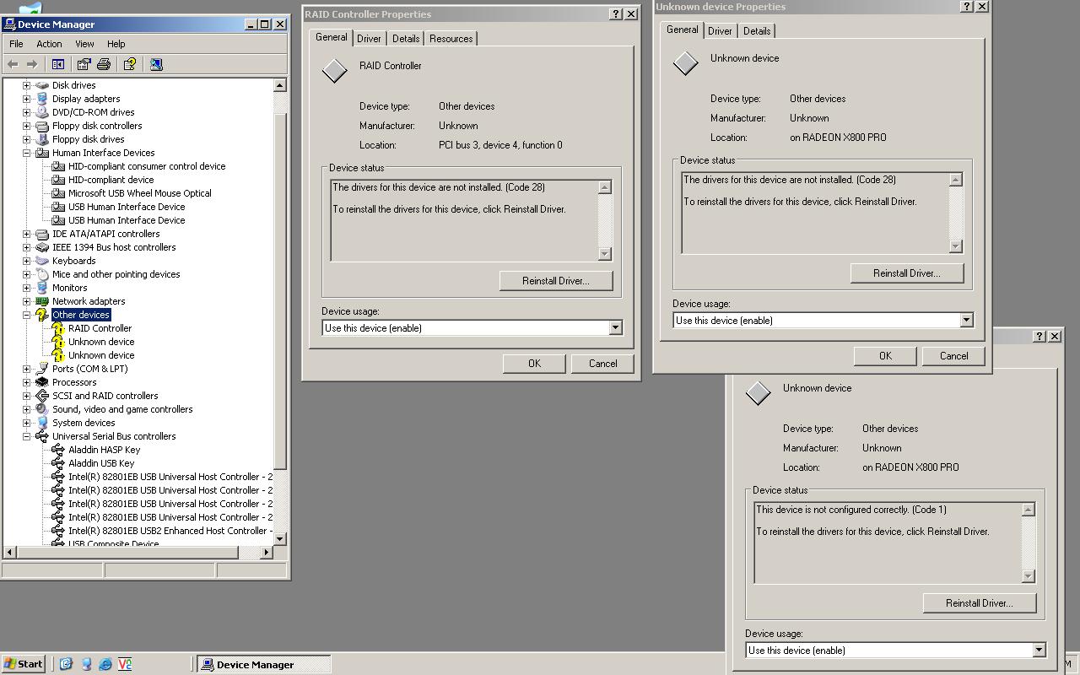The image size is (1080, 675).
Task: Open Device usage dropdown in RAID Controller Properties
Action: click(615, 328)
